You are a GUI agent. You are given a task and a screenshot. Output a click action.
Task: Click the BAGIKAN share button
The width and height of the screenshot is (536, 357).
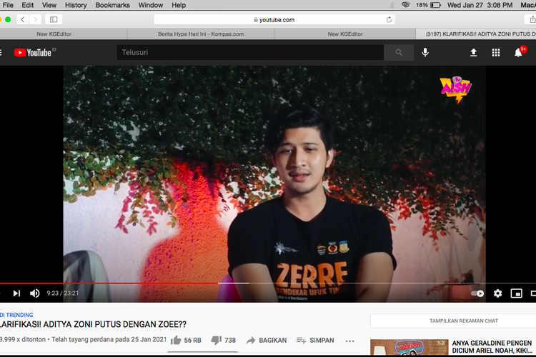point(266,341)
